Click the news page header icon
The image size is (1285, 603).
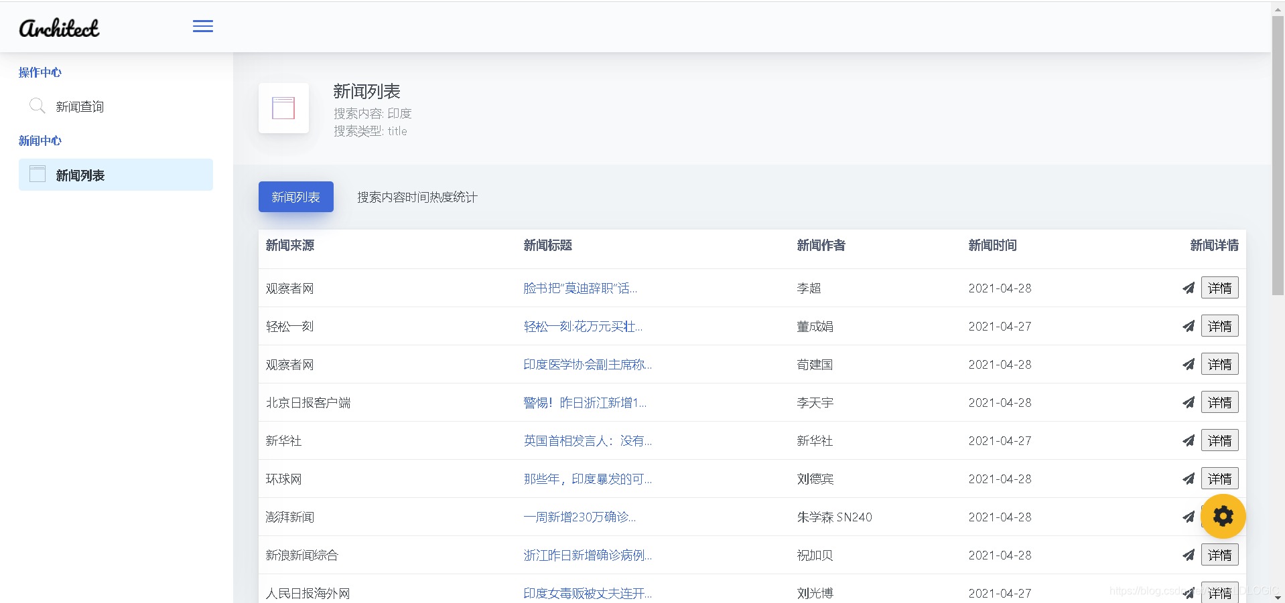click(x=283, y=108)
